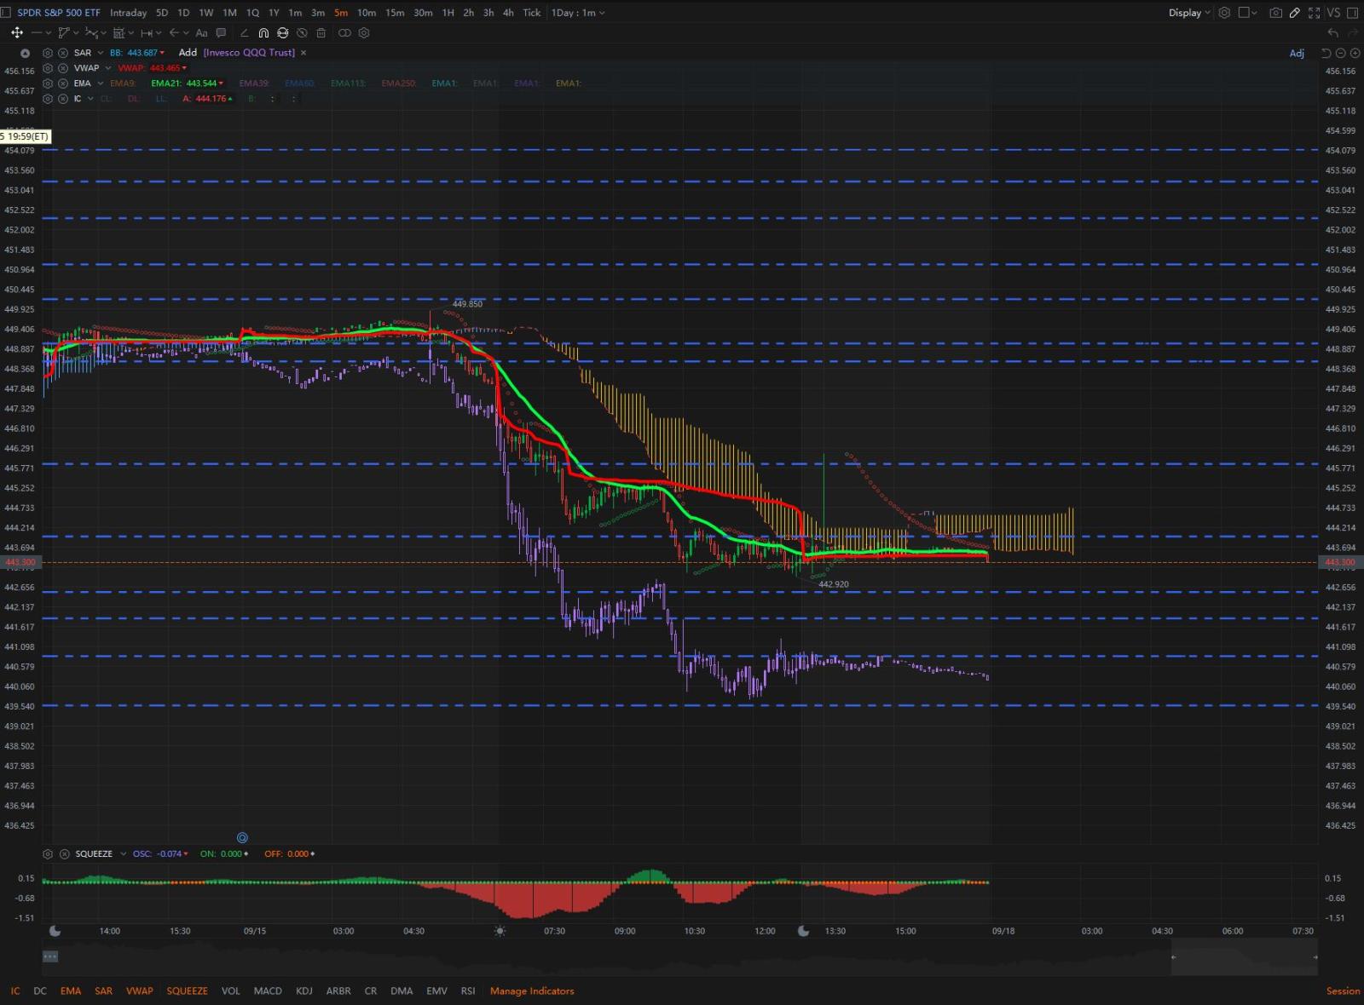Undo last drawing action arrow
1364x1005 pixels.
1333,32
